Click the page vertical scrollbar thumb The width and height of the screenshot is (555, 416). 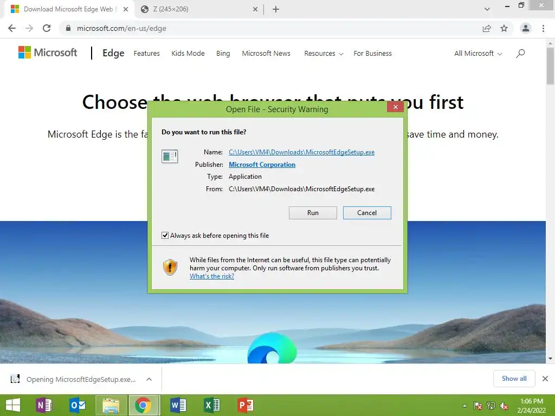pos(550,66)
